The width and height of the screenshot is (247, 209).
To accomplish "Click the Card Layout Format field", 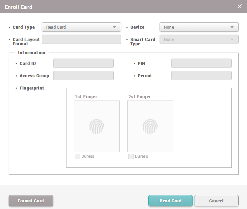I will [81, 40].
